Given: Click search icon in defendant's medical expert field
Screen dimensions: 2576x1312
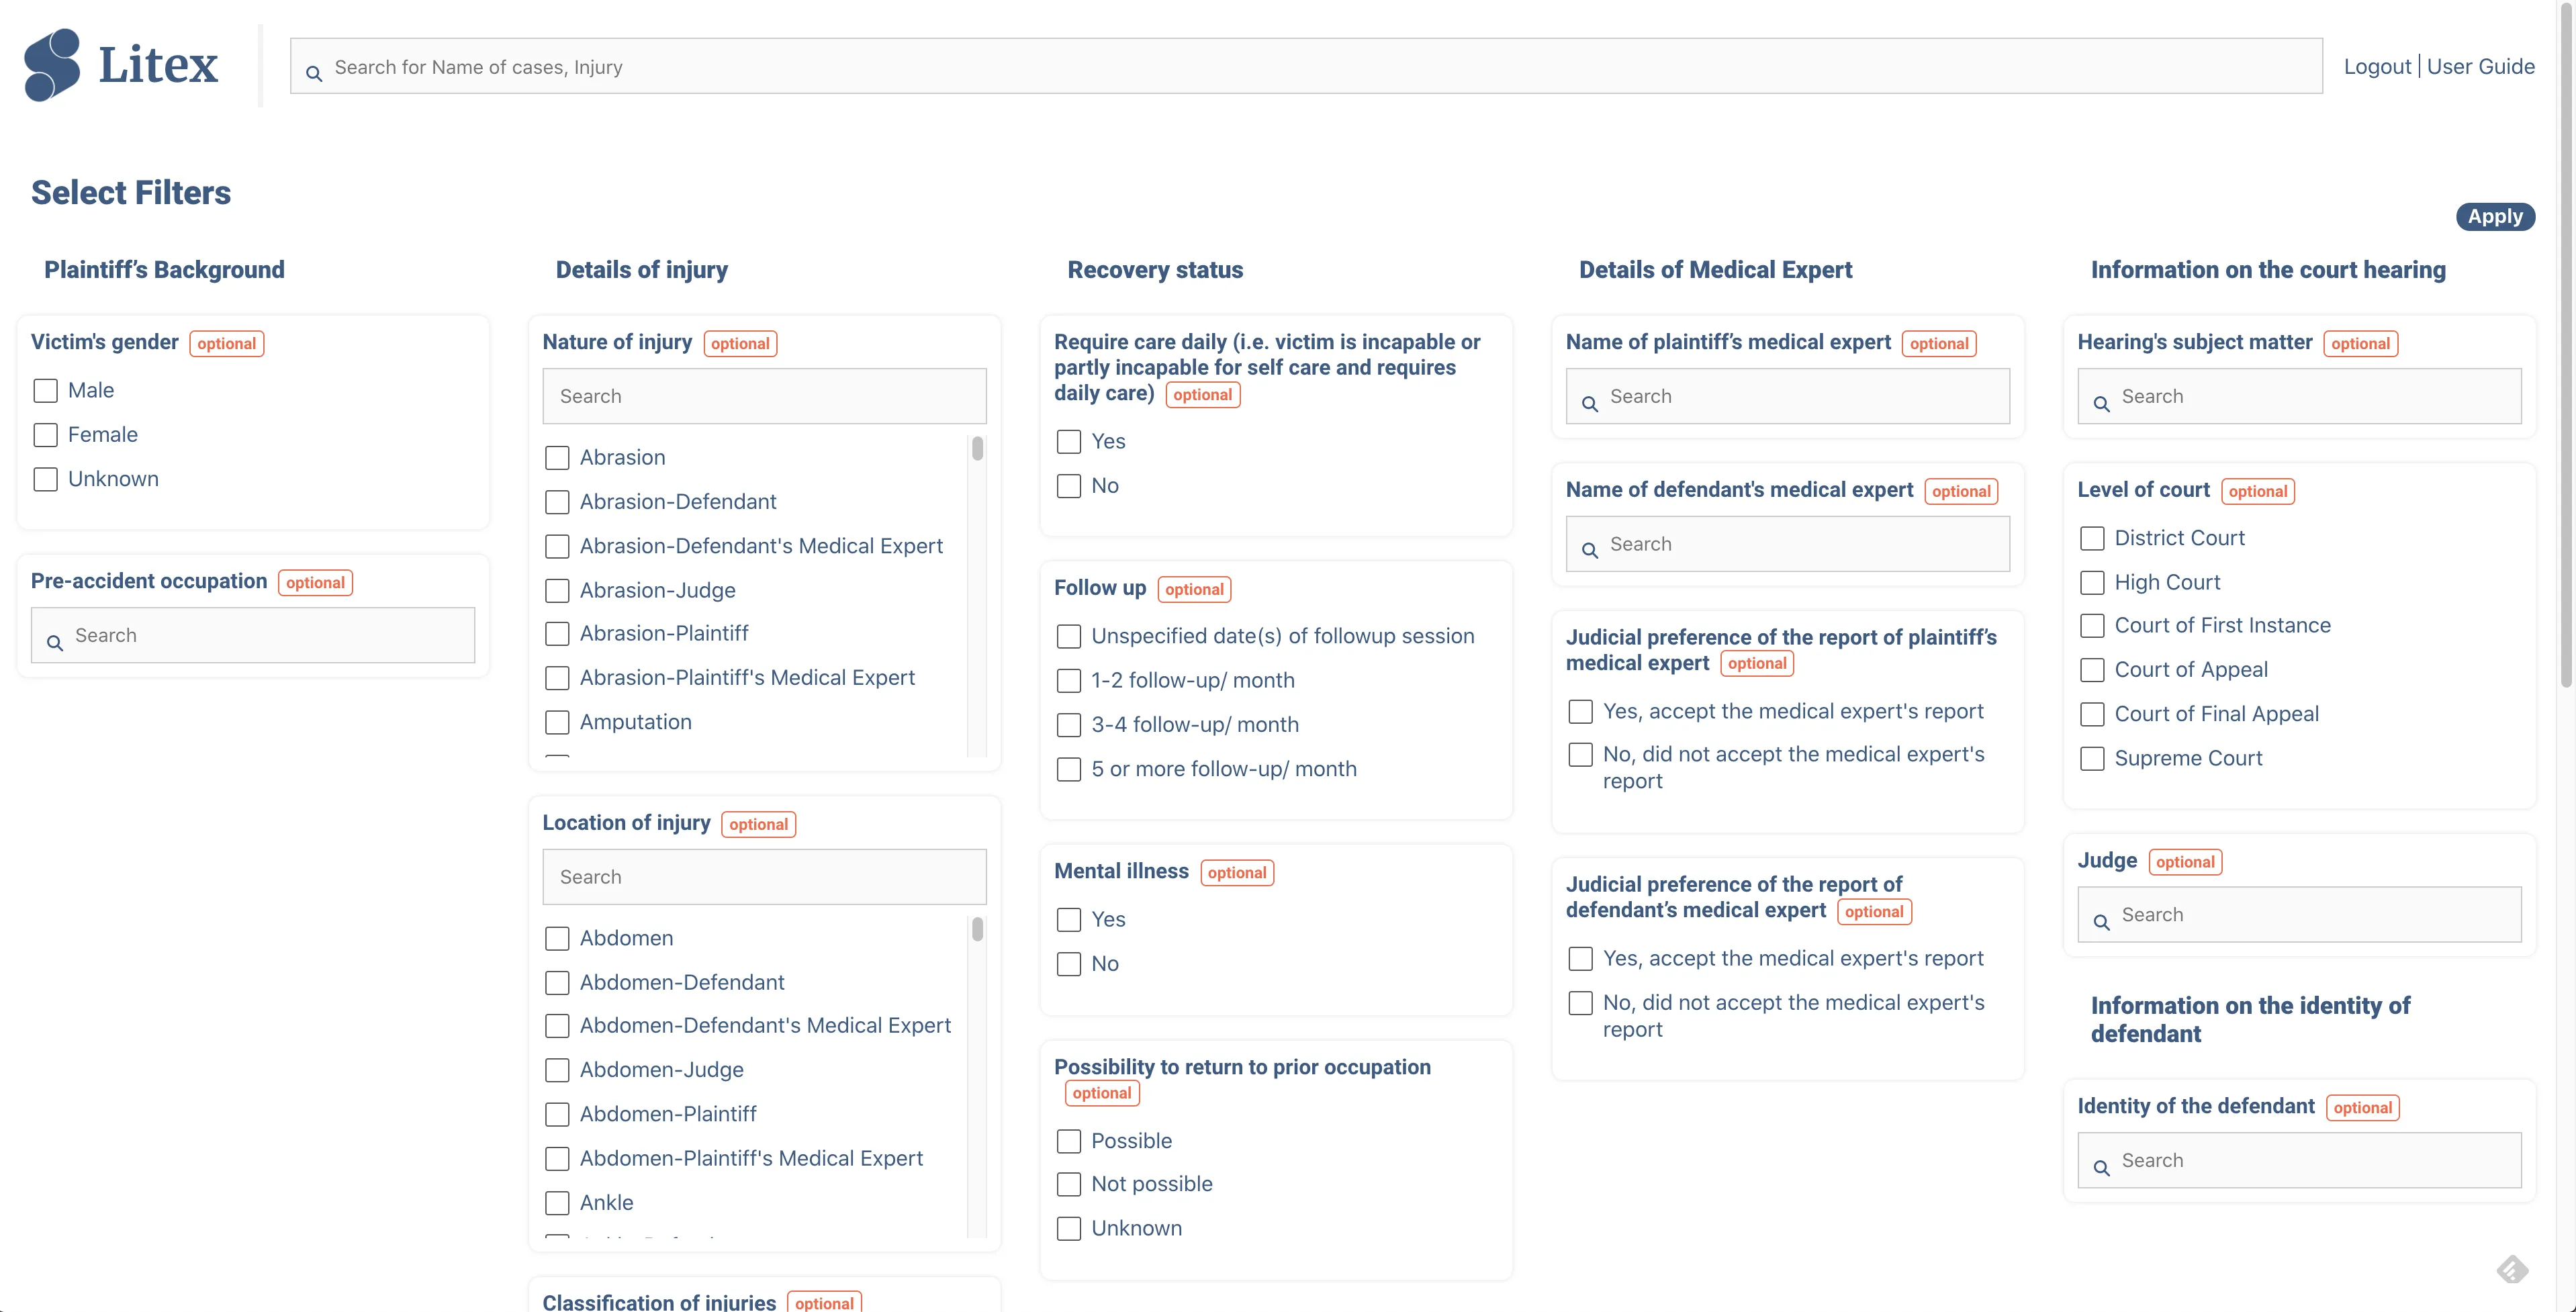Looking at the screenshot, I should tap(1590, 550).
